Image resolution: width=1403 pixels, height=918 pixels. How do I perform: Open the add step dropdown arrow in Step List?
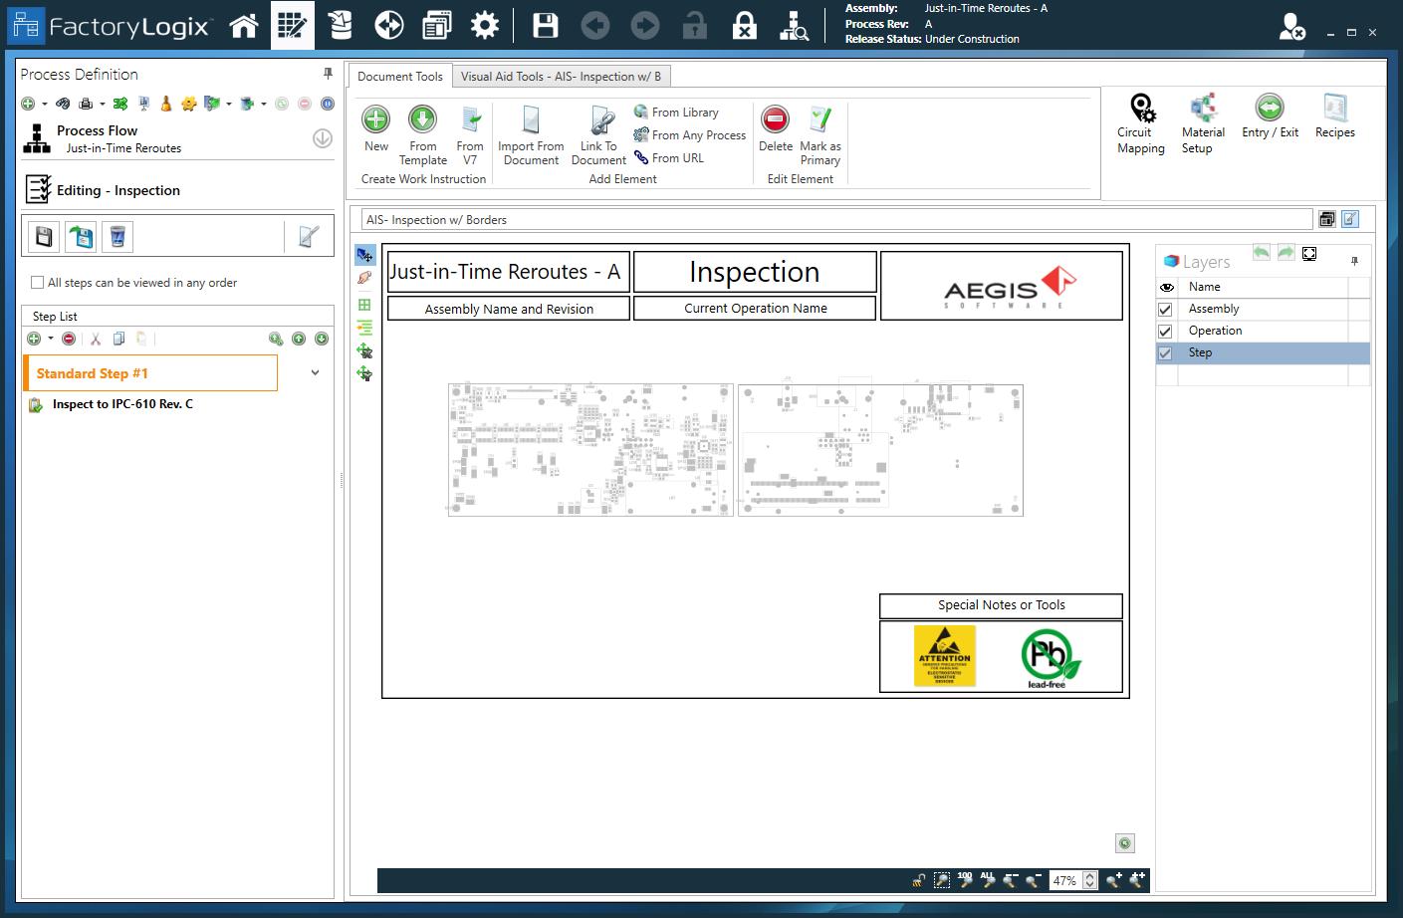(51, 339)
